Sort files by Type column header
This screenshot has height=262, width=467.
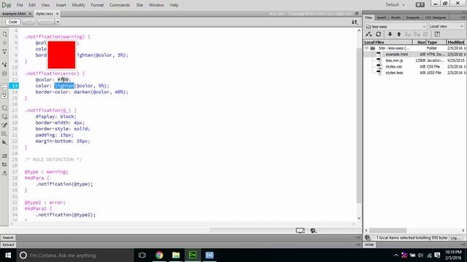[436, 42]
